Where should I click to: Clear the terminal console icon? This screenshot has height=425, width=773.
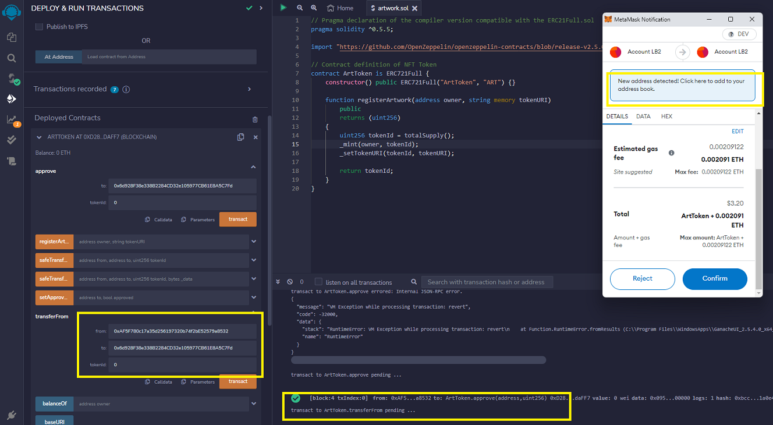(x=289, y=282)
